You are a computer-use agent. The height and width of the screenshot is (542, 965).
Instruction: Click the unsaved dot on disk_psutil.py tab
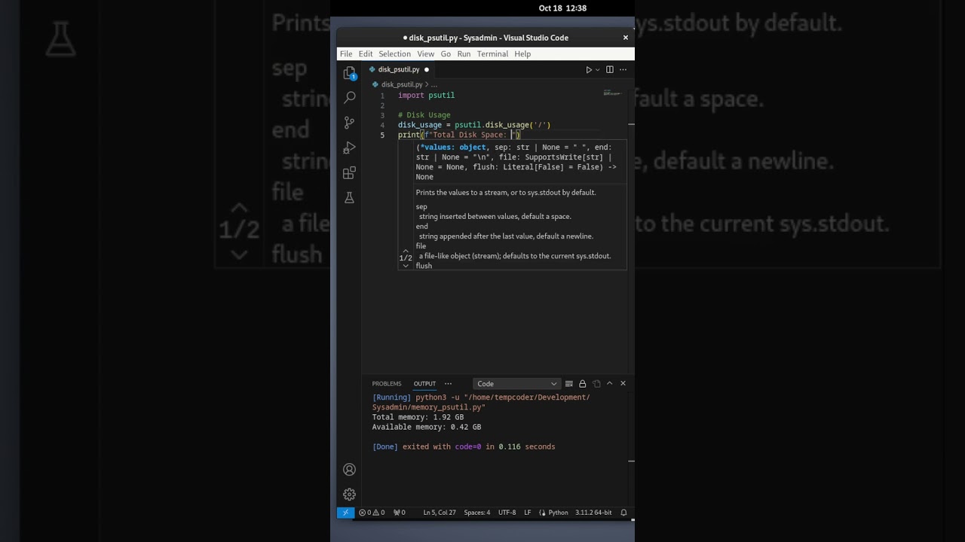coord(426,69)
